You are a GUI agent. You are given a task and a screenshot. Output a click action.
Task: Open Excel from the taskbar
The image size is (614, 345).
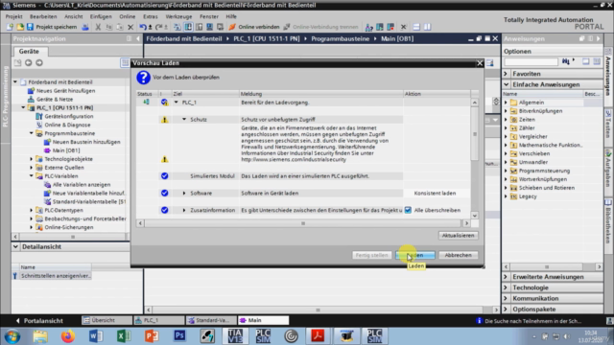pos(124,336)
